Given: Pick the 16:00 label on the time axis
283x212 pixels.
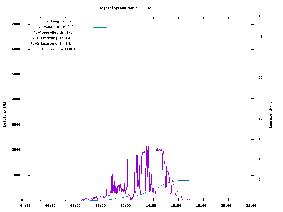Looking at the screenshot, I should click(176, 206).
